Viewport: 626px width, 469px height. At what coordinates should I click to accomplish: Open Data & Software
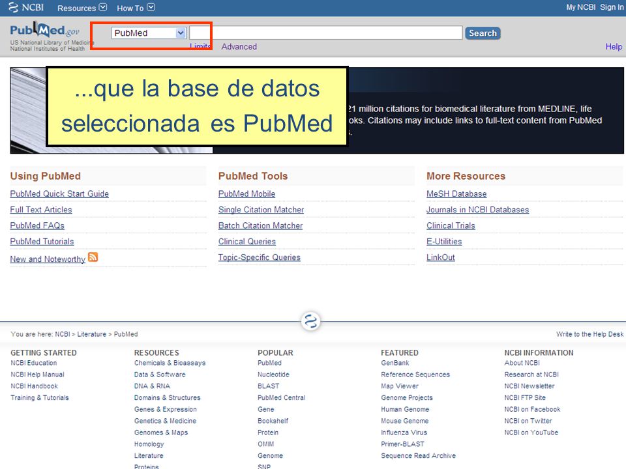coord(160,375)
